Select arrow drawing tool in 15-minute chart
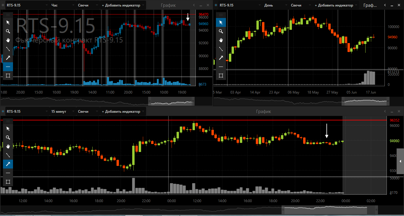The image size is (404, 216). (8, 164)
